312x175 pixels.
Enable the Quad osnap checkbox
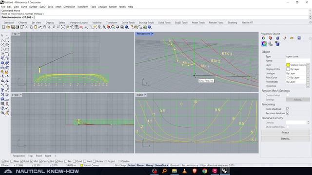click(x=74, y=161)
